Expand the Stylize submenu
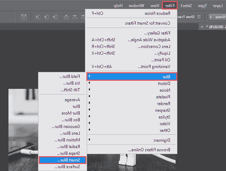This screenshot has height=171, width=226. [131, 117]
